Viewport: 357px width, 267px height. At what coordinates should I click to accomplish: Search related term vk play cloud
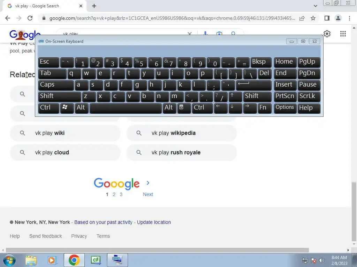tap(65, 153)
